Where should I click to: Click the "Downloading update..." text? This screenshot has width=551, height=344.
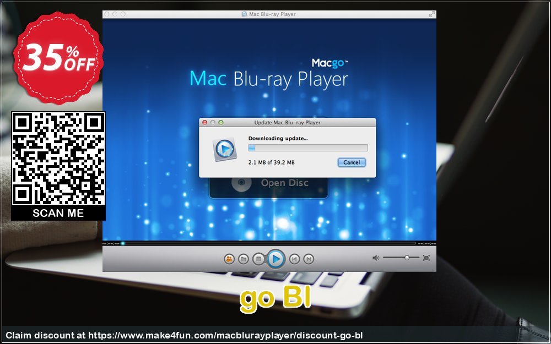point(278,138)
